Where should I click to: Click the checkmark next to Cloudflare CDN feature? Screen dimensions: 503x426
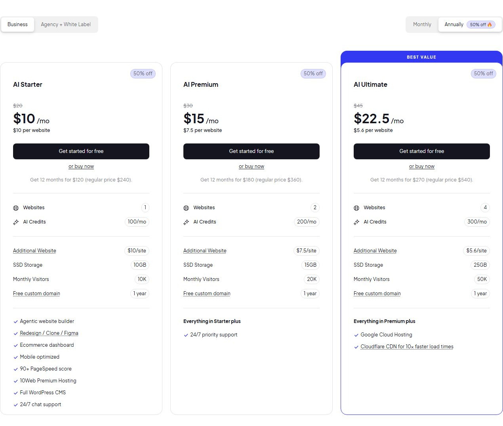356,347
